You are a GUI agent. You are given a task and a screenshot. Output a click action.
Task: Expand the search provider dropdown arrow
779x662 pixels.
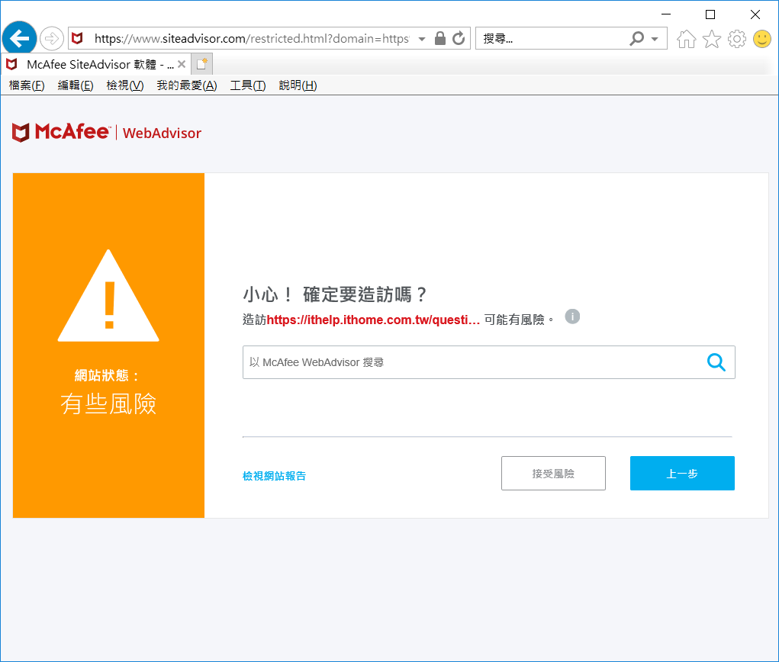point(655,39)
